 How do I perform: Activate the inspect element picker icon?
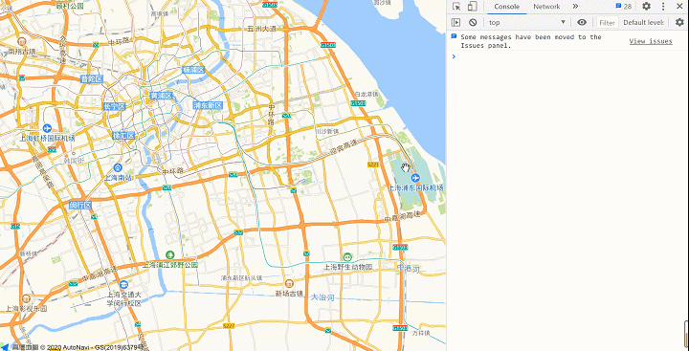[x=456, y=7]
